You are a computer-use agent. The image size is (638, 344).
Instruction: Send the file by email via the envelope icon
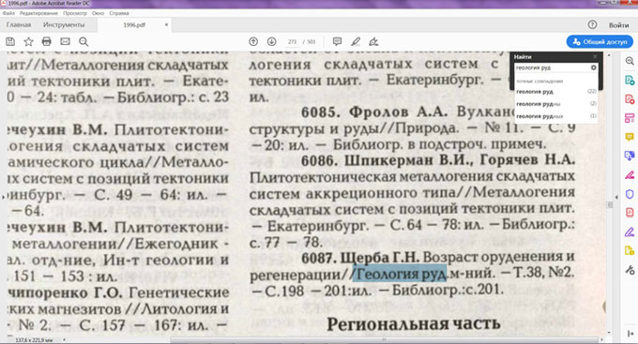pyautogui.click(x=65, y=41)
